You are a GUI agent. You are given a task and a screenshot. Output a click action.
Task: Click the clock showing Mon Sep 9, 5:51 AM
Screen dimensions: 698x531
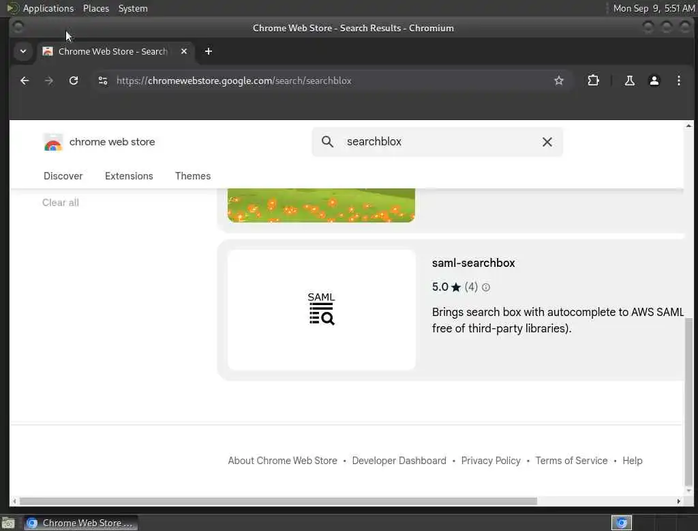[x=654, y=8]
